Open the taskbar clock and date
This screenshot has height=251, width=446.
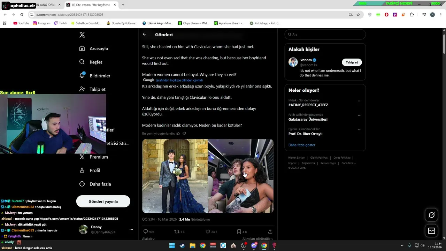click(x=435, y=245)
